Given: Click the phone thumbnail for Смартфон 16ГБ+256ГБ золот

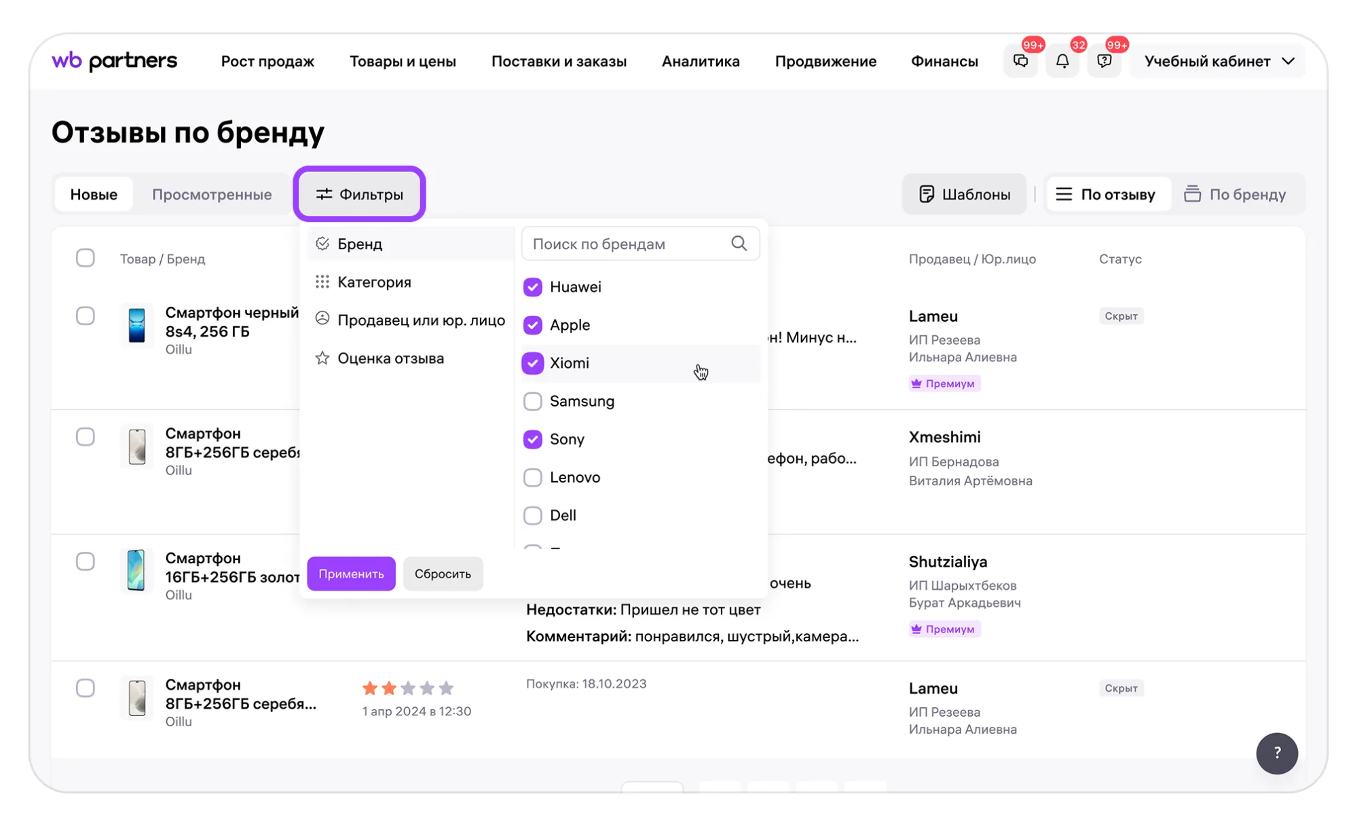Looking at the screenshot, I should pyautogui.click(x=136, y=571).
